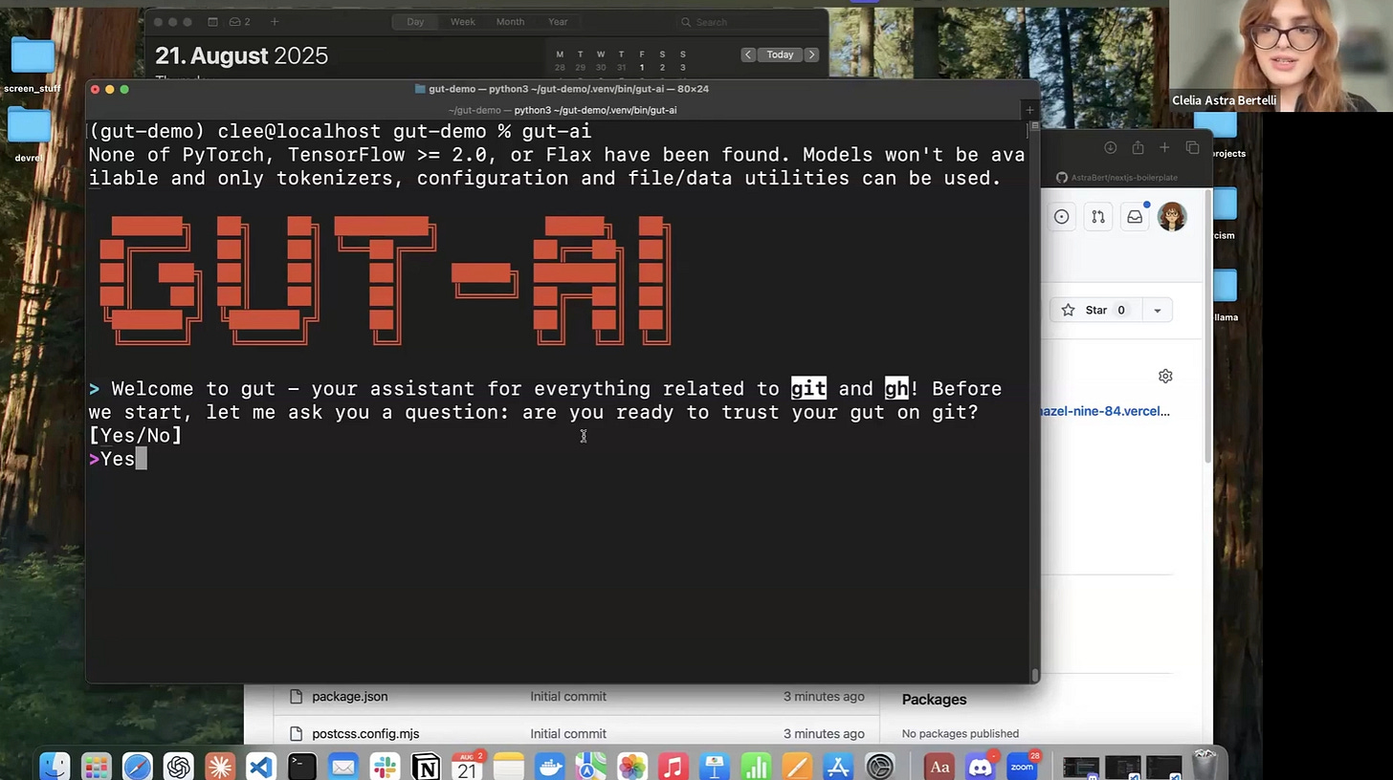This screenshot has width=1393, height=780.
Task: Switch Calendar to Week view
Action: click(x=462, y=22)
